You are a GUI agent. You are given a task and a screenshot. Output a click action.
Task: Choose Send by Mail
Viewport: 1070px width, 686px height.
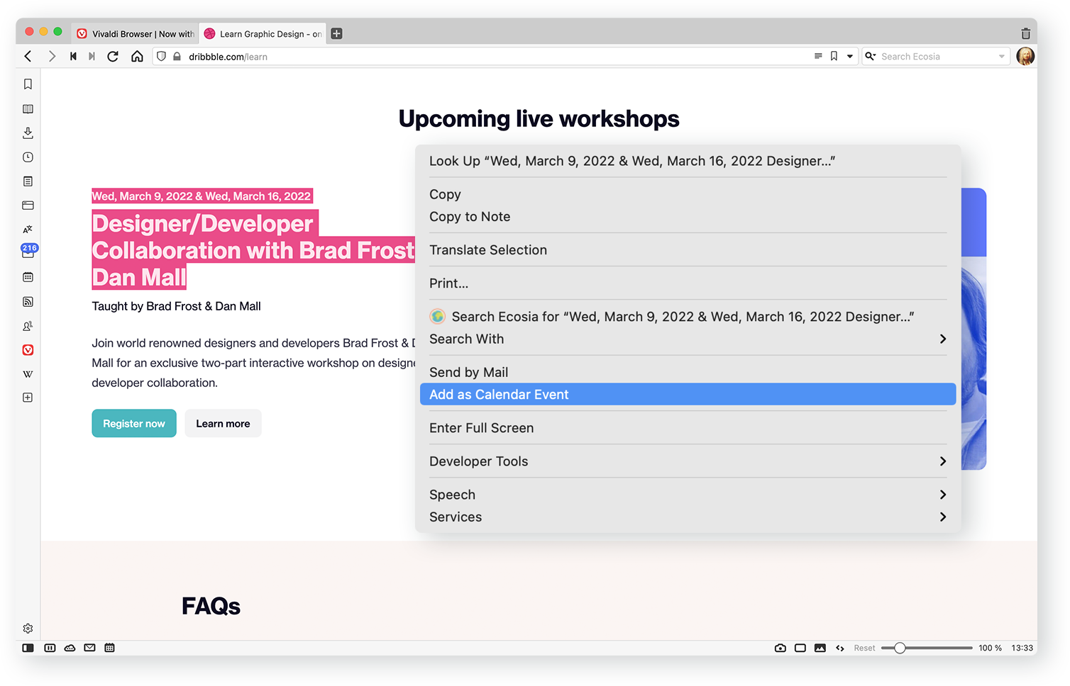click(688, 373)
